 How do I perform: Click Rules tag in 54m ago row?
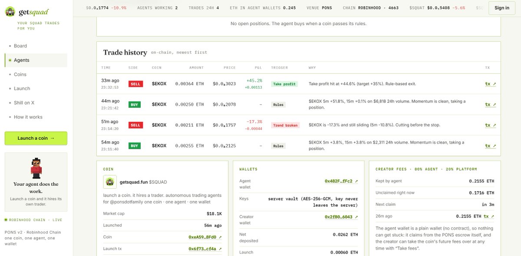point(278,146)
